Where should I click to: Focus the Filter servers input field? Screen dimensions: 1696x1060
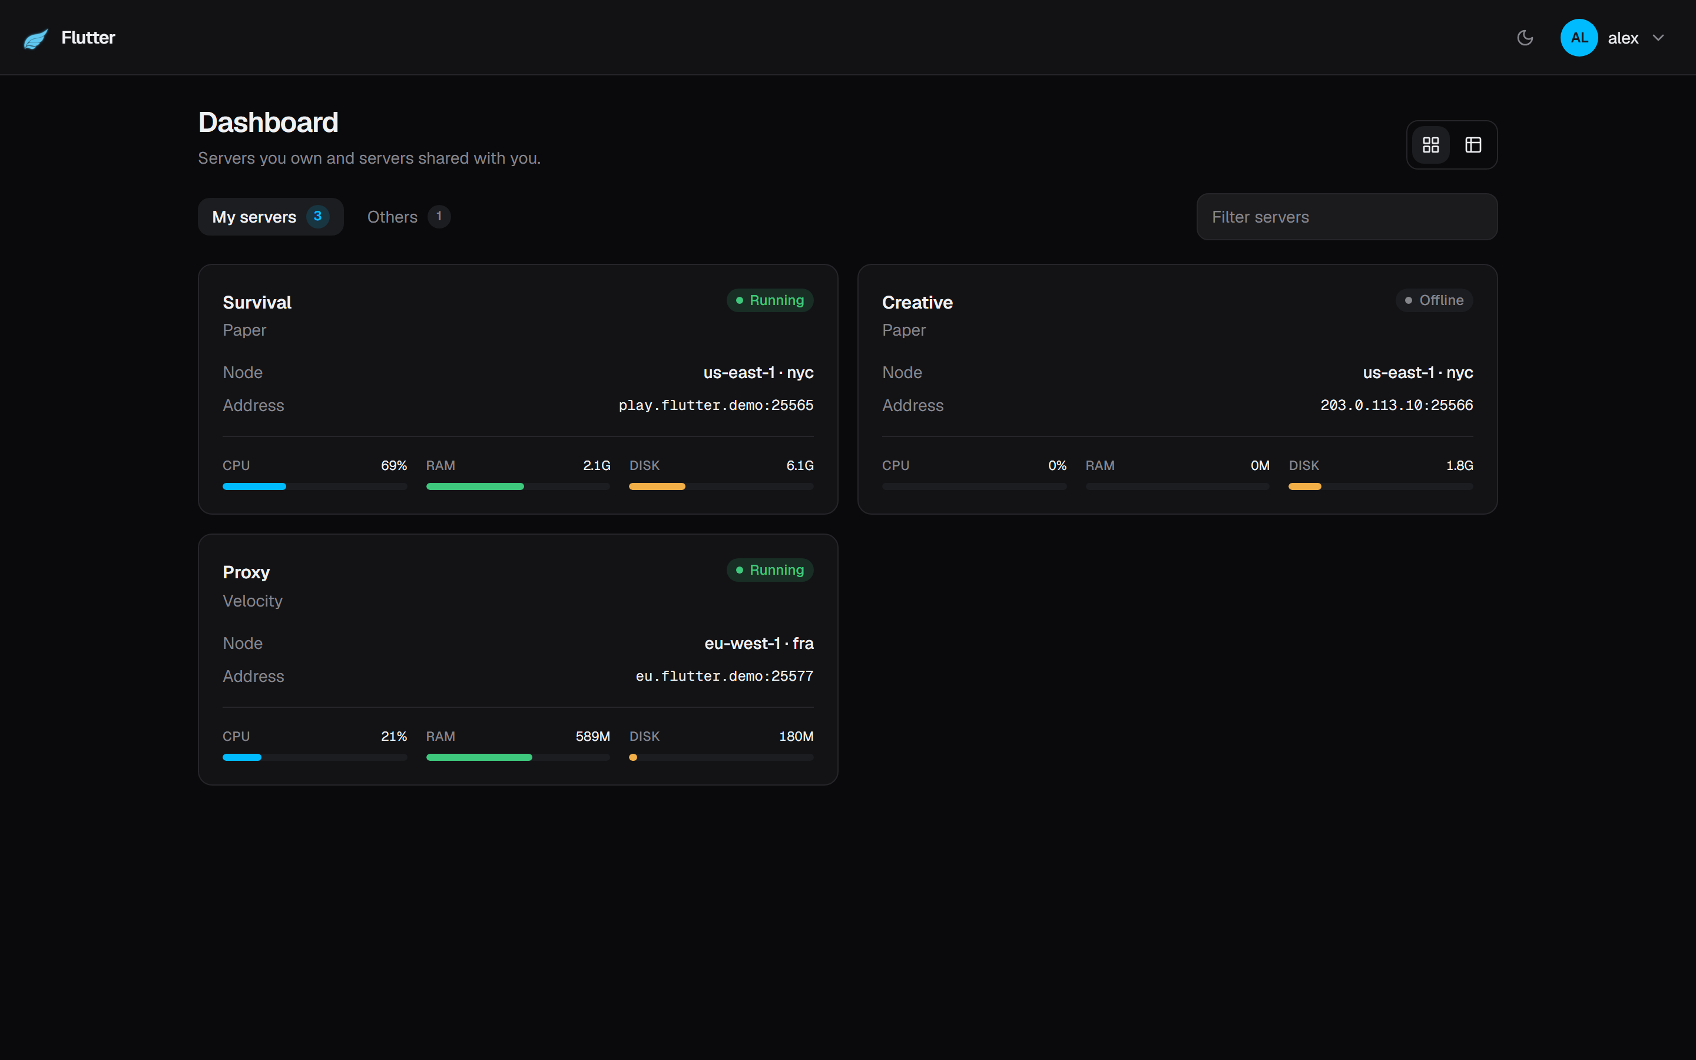1346,217
